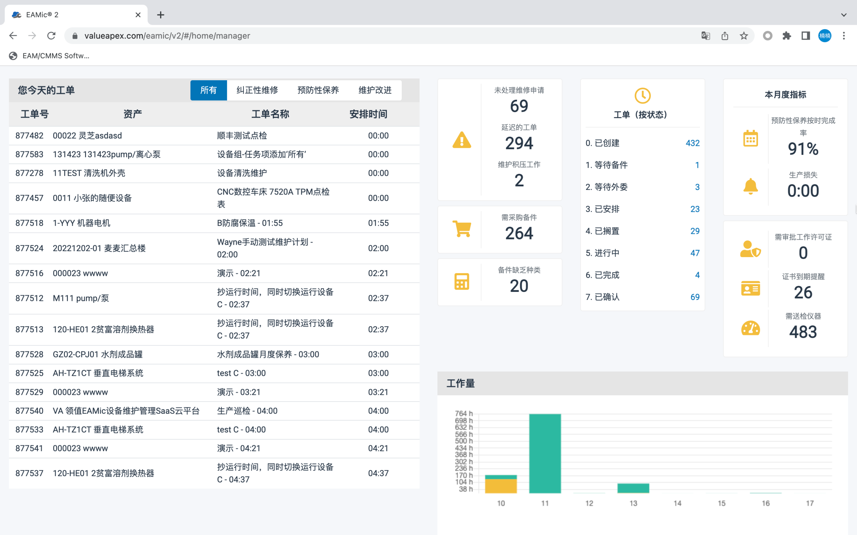Click the user shield permit icon

(750, 249)
